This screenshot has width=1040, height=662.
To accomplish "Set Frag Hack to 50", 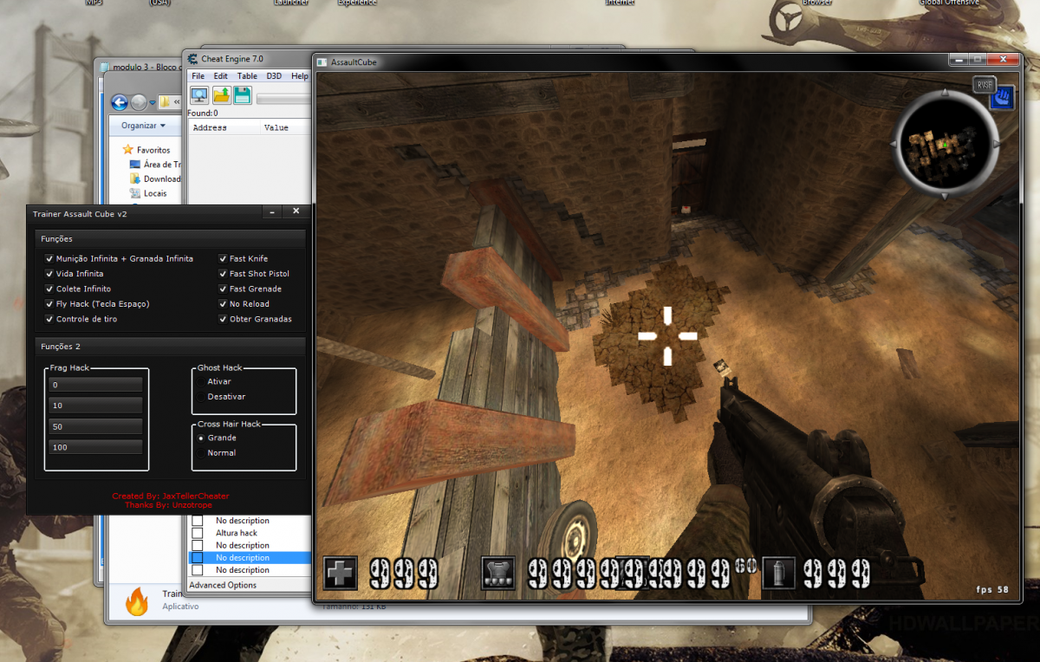I will 95,426.
